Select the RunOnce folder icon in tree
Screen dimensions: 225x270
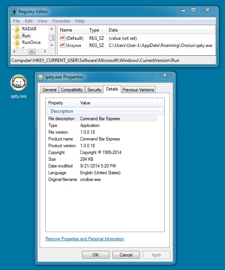point(17,42)
